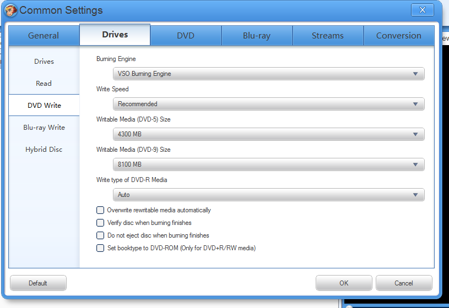
Task: Click the Default button
Action: point(38,283)
